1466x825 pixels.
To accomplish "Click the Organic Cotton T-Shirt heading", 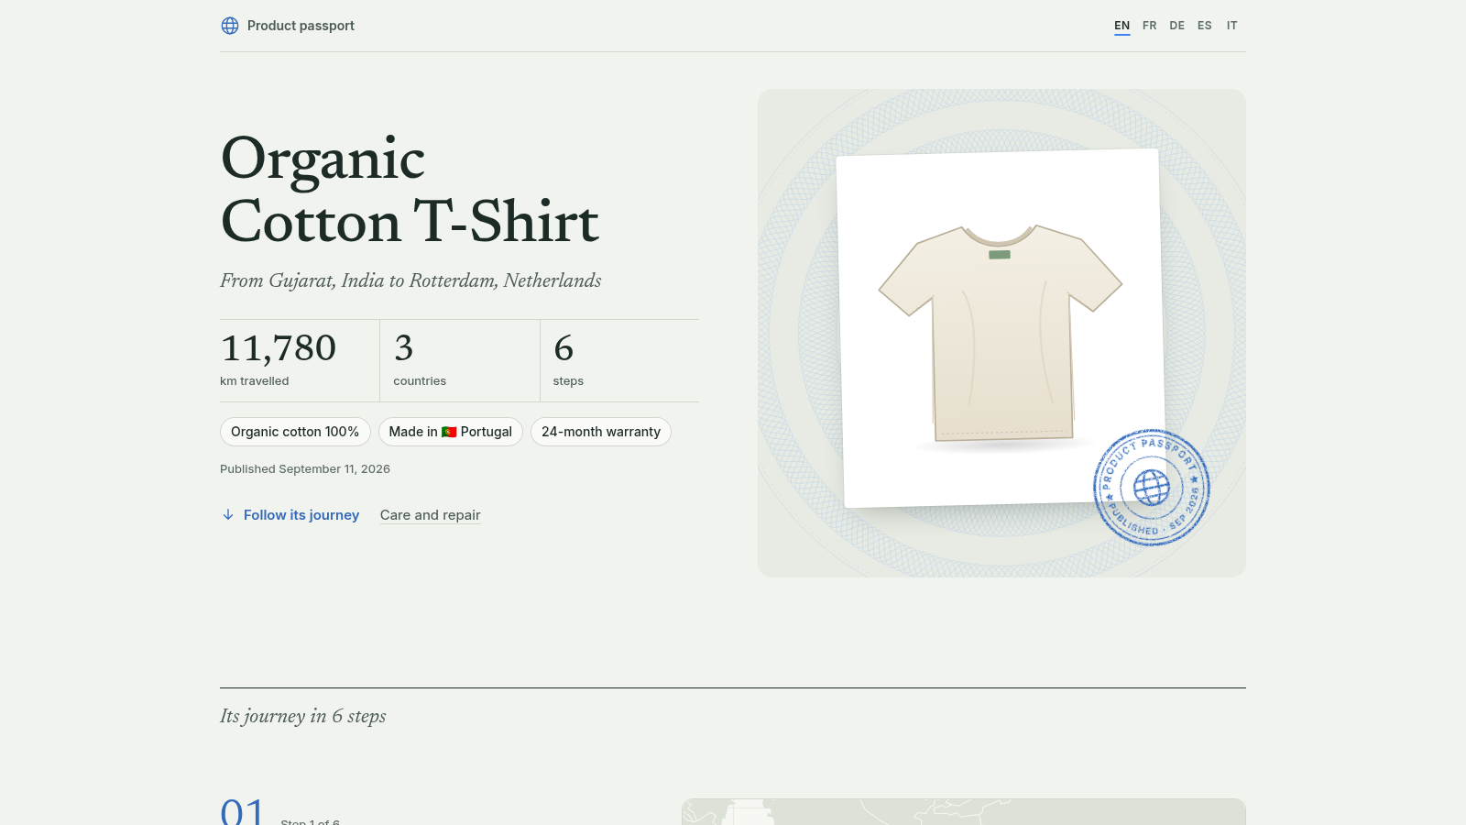I will pyautogui.click(x=410, y=190).
